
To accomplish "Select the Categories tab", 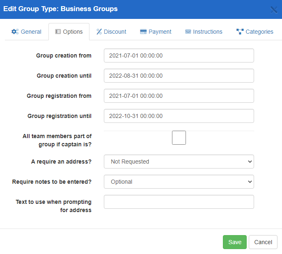I will [x=259, y=32].
